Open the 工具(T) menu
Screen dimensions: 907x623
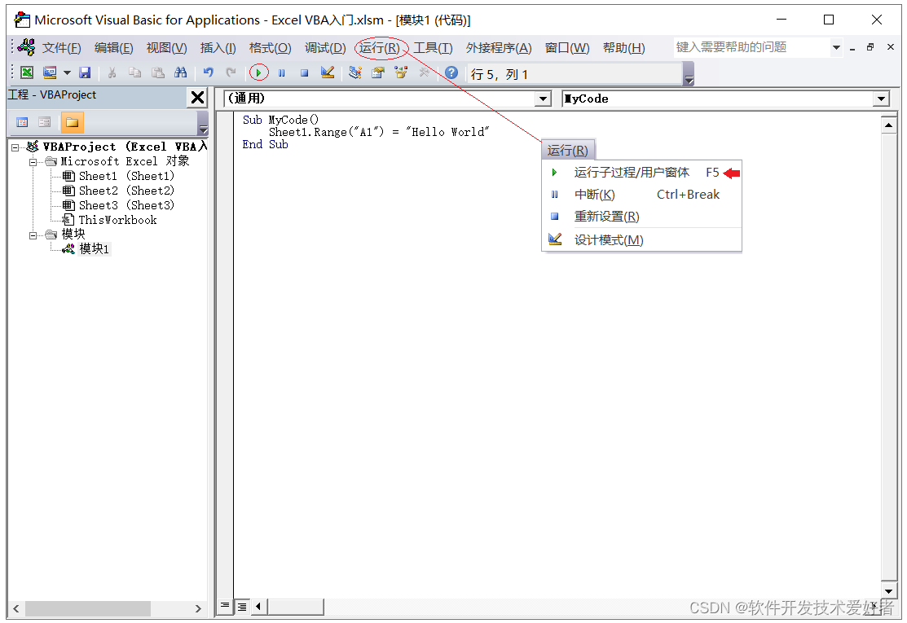(433, 48)
